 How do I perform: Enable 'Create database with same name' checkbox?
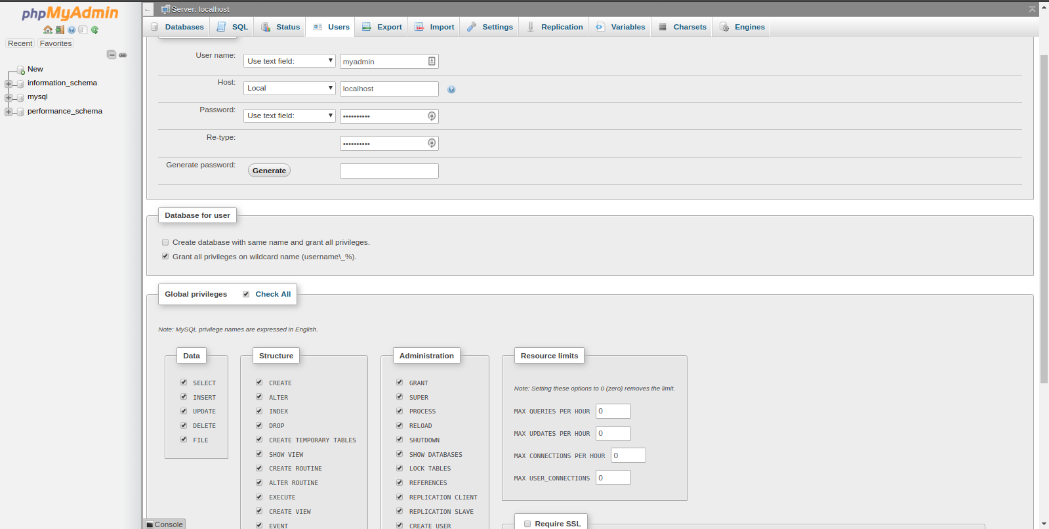tap(165, 242)
